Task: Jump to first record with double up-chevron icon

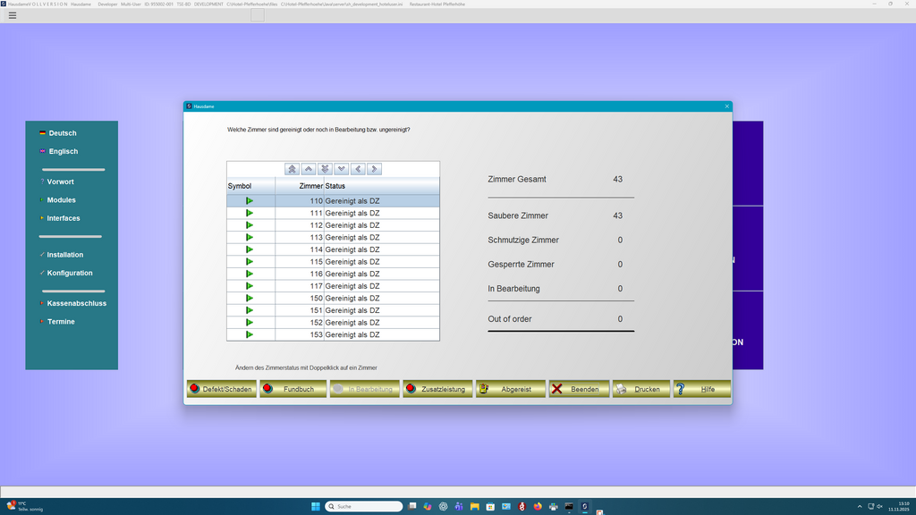Action: click(291, 168)
